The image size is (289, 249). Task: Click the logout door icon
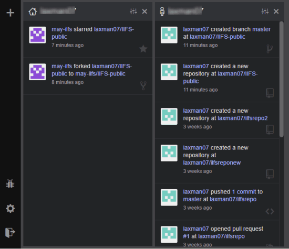click(x=10, y=233)
